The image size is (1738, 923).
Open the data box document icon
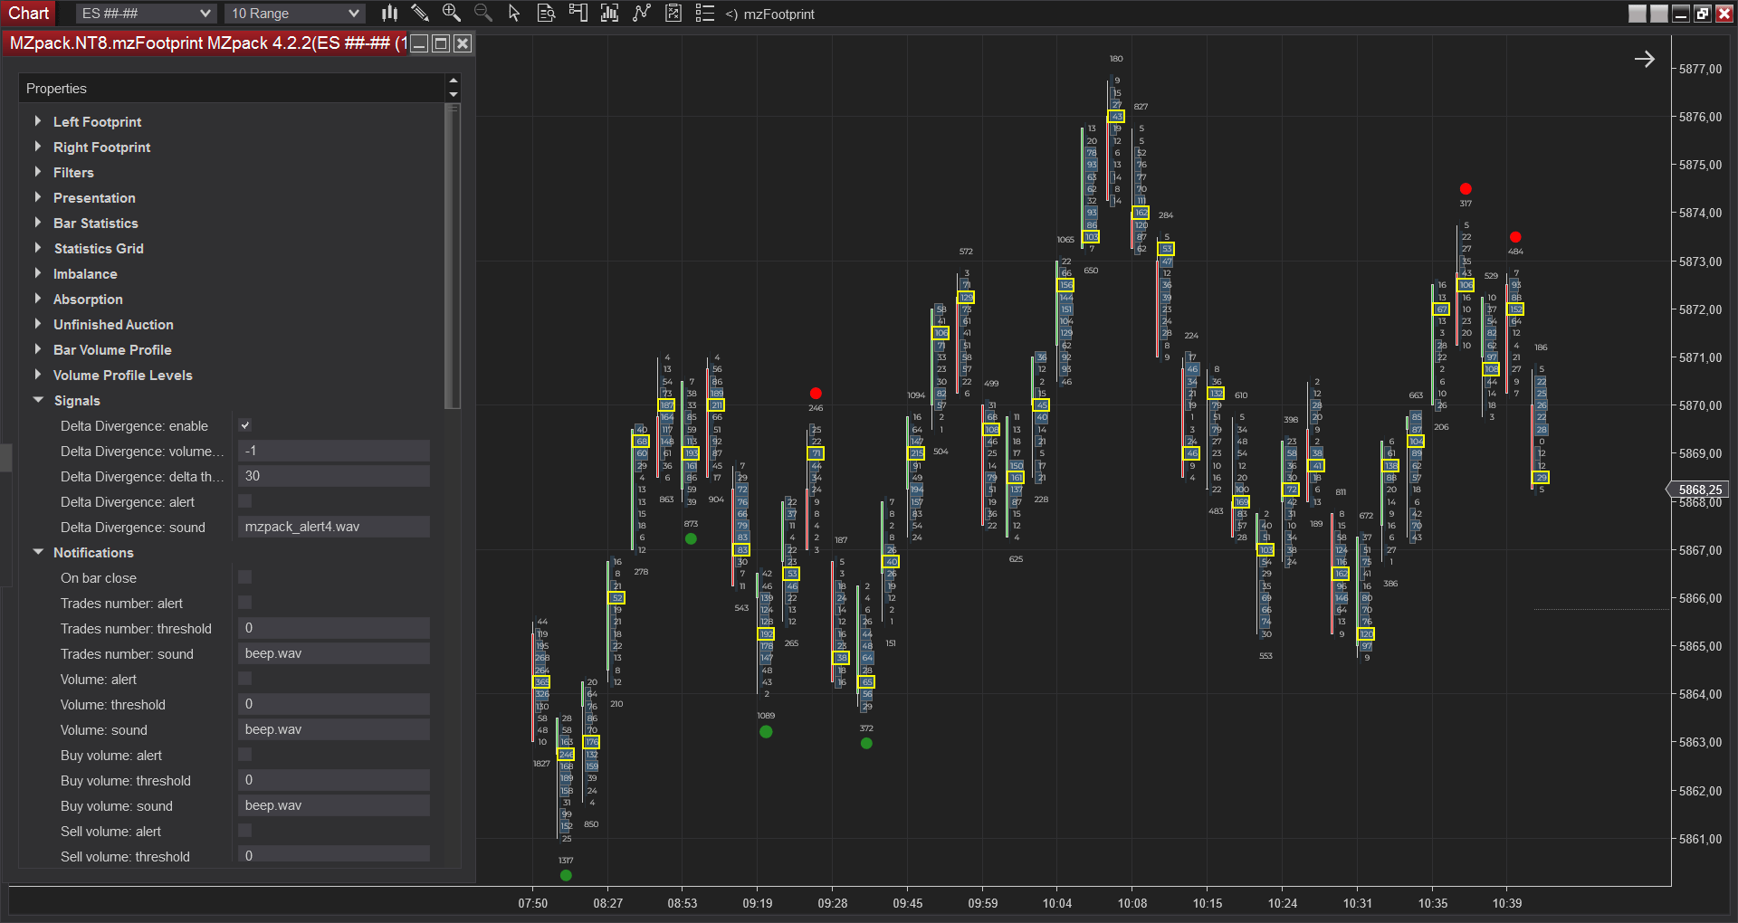point(546,14)
